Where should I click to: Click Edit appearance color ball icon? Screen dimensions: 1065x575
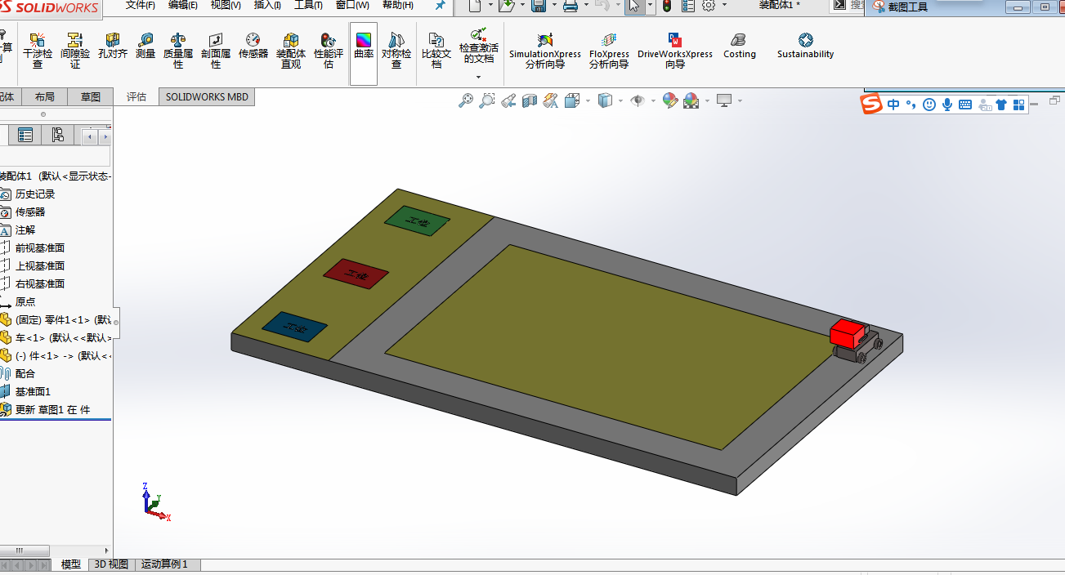(x=670, y=100)
